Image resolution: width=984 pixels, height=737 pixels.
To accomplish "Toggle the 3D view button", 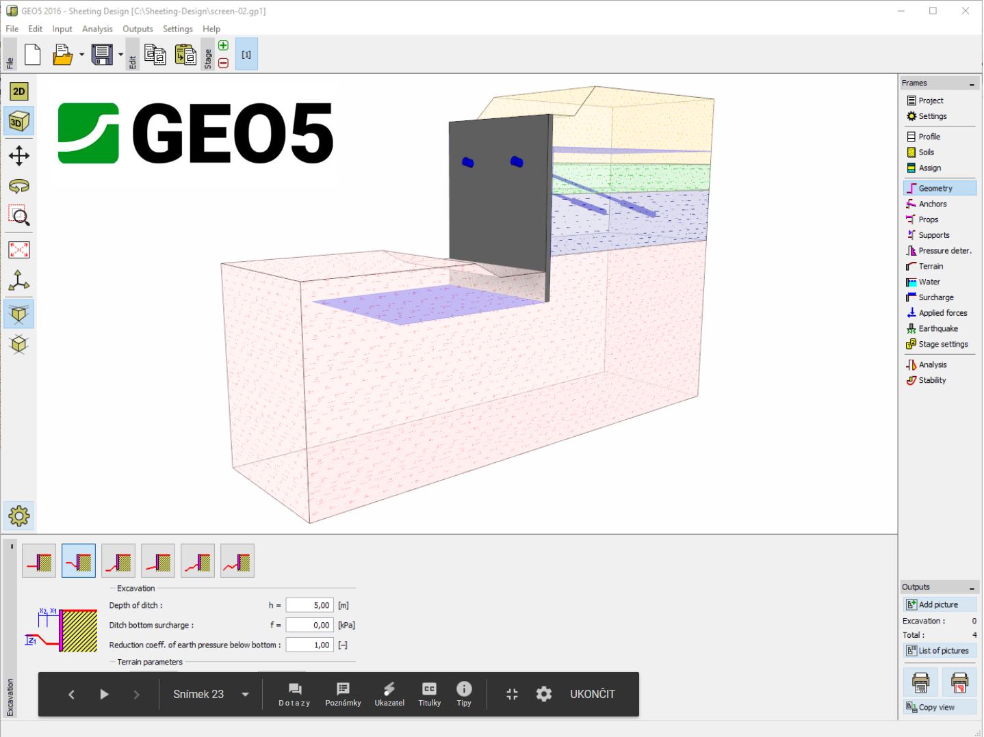I will [18, 122].
